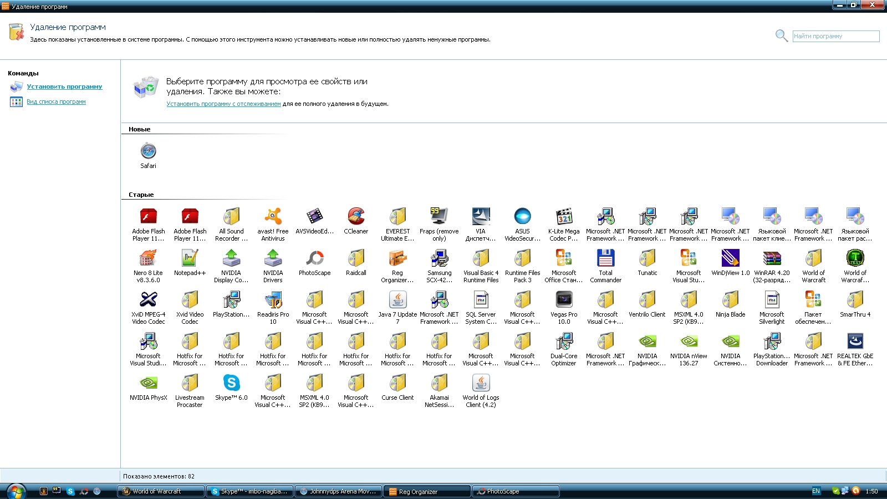Select Ventrilo Client icon
Viewport: 887px width, 499px height.
(647, 299)
